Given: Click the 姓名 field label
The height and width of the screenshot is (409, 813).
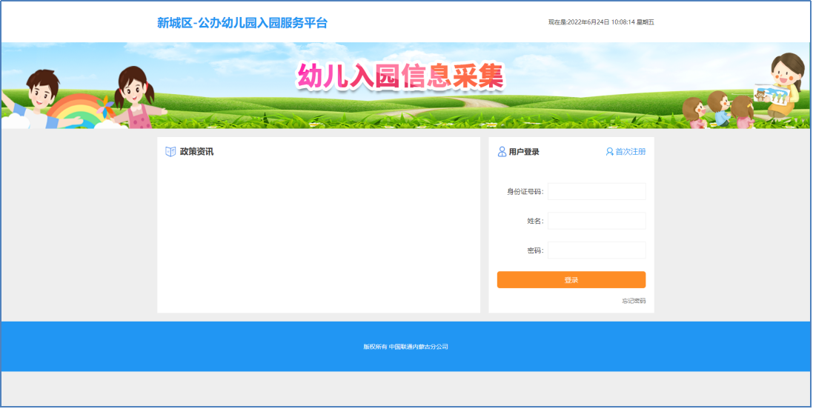Looking at the screenshot, I should [536, 222].
